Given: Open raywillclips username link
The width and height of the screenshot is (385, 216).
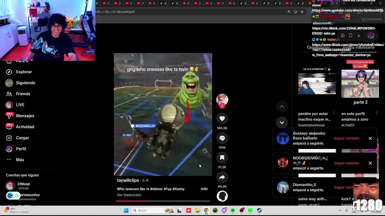Looking at the screenshot, I should point(128,180).
